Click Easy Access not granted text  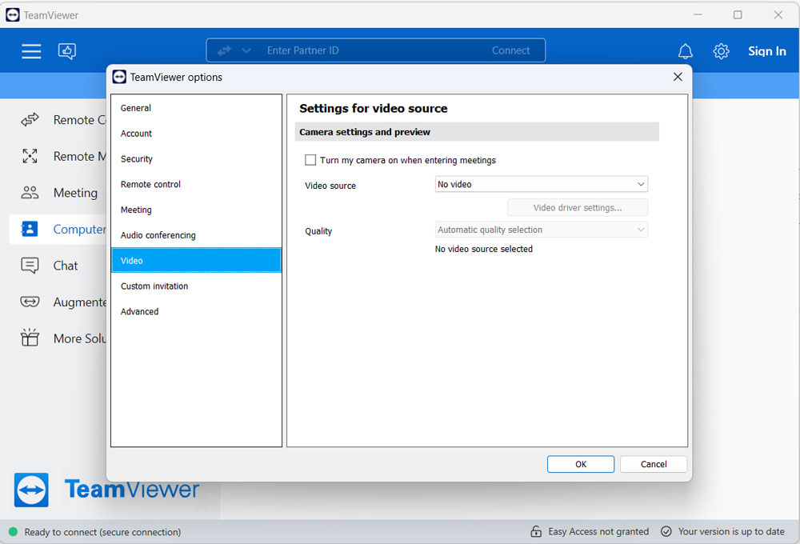point(598,531)
